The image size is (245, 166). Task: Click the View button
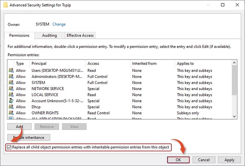(x=74, y=126)
